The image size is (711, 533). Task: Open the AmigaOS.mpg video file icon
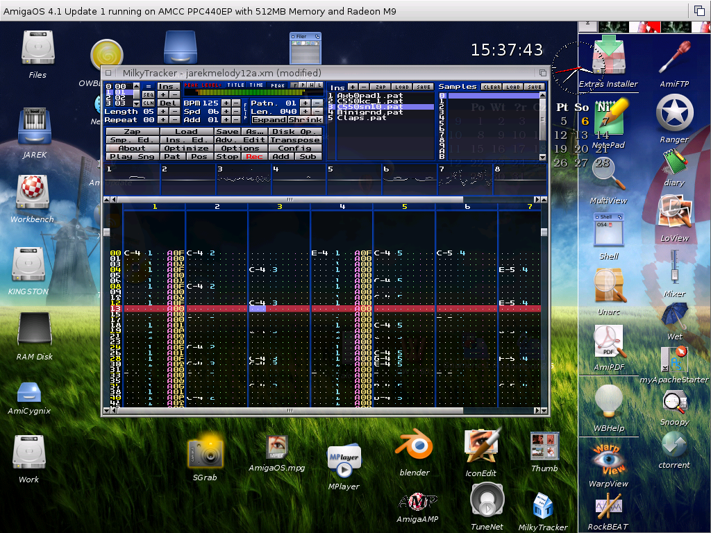coord(276,447)
